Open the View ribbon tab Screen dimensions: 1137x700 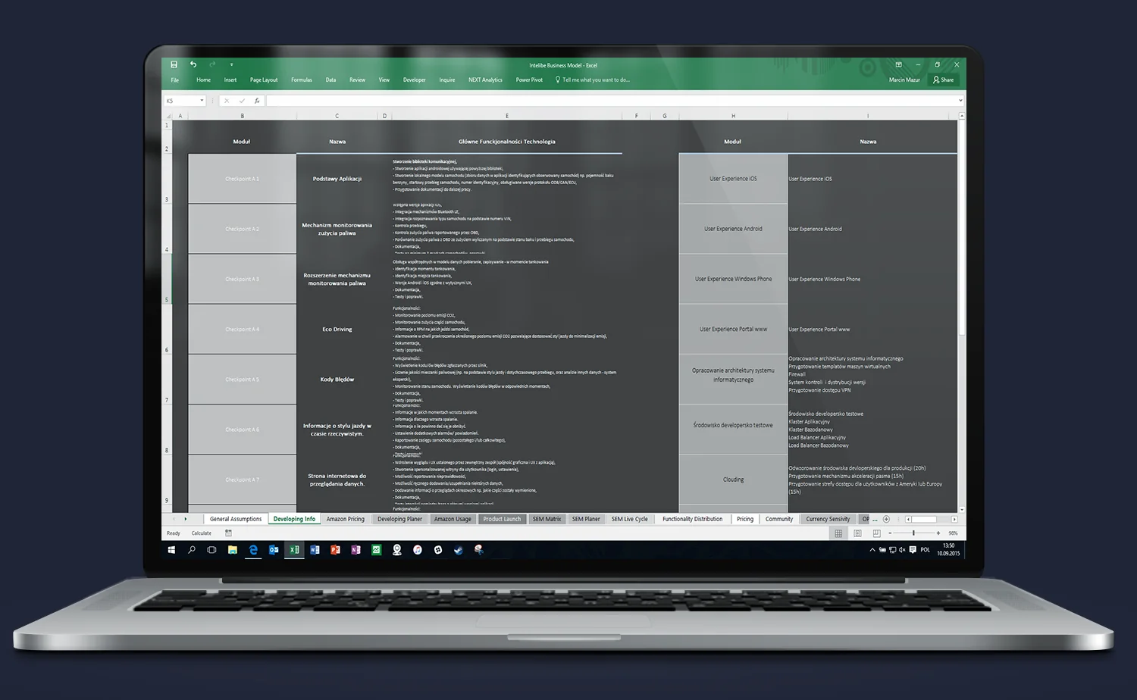pyautogui.click(x=384, y=80)
